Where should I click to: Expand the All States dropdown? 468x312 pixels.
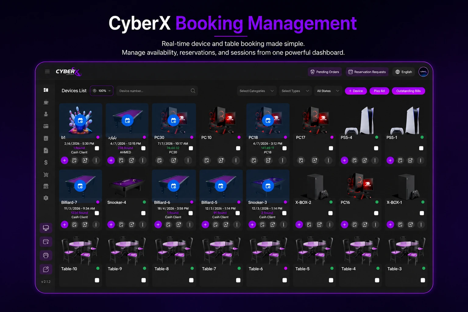click(x=328, y=91)
